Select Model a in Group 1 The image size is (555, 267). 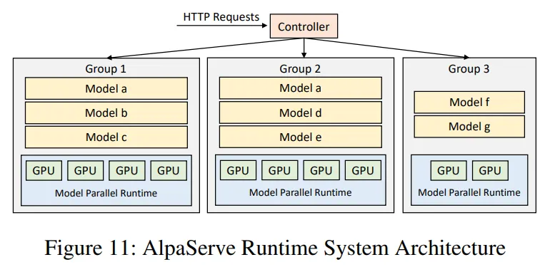click(x=106, y=88)
